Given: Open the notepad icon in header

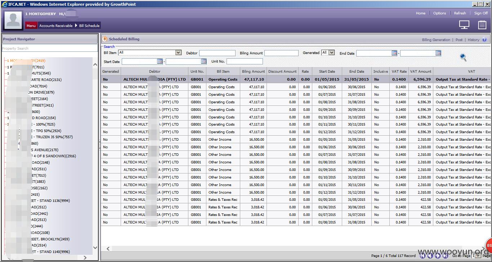Looking at the screenshot, I should point(482,24).
